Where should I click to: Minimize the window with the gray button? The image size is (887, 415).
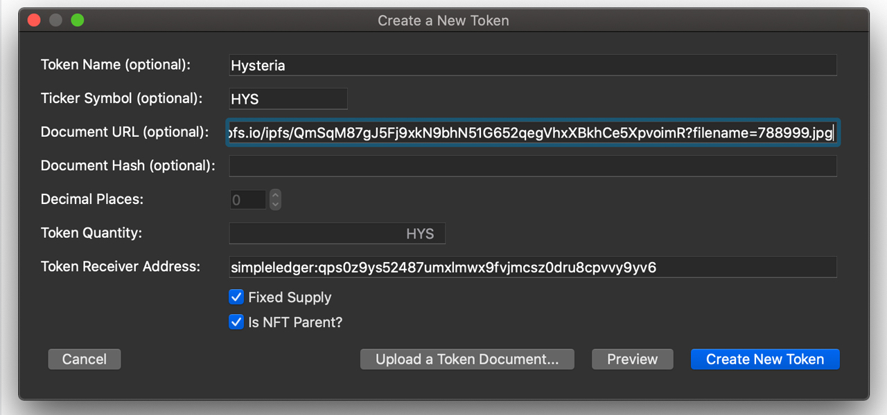(55, 21)
